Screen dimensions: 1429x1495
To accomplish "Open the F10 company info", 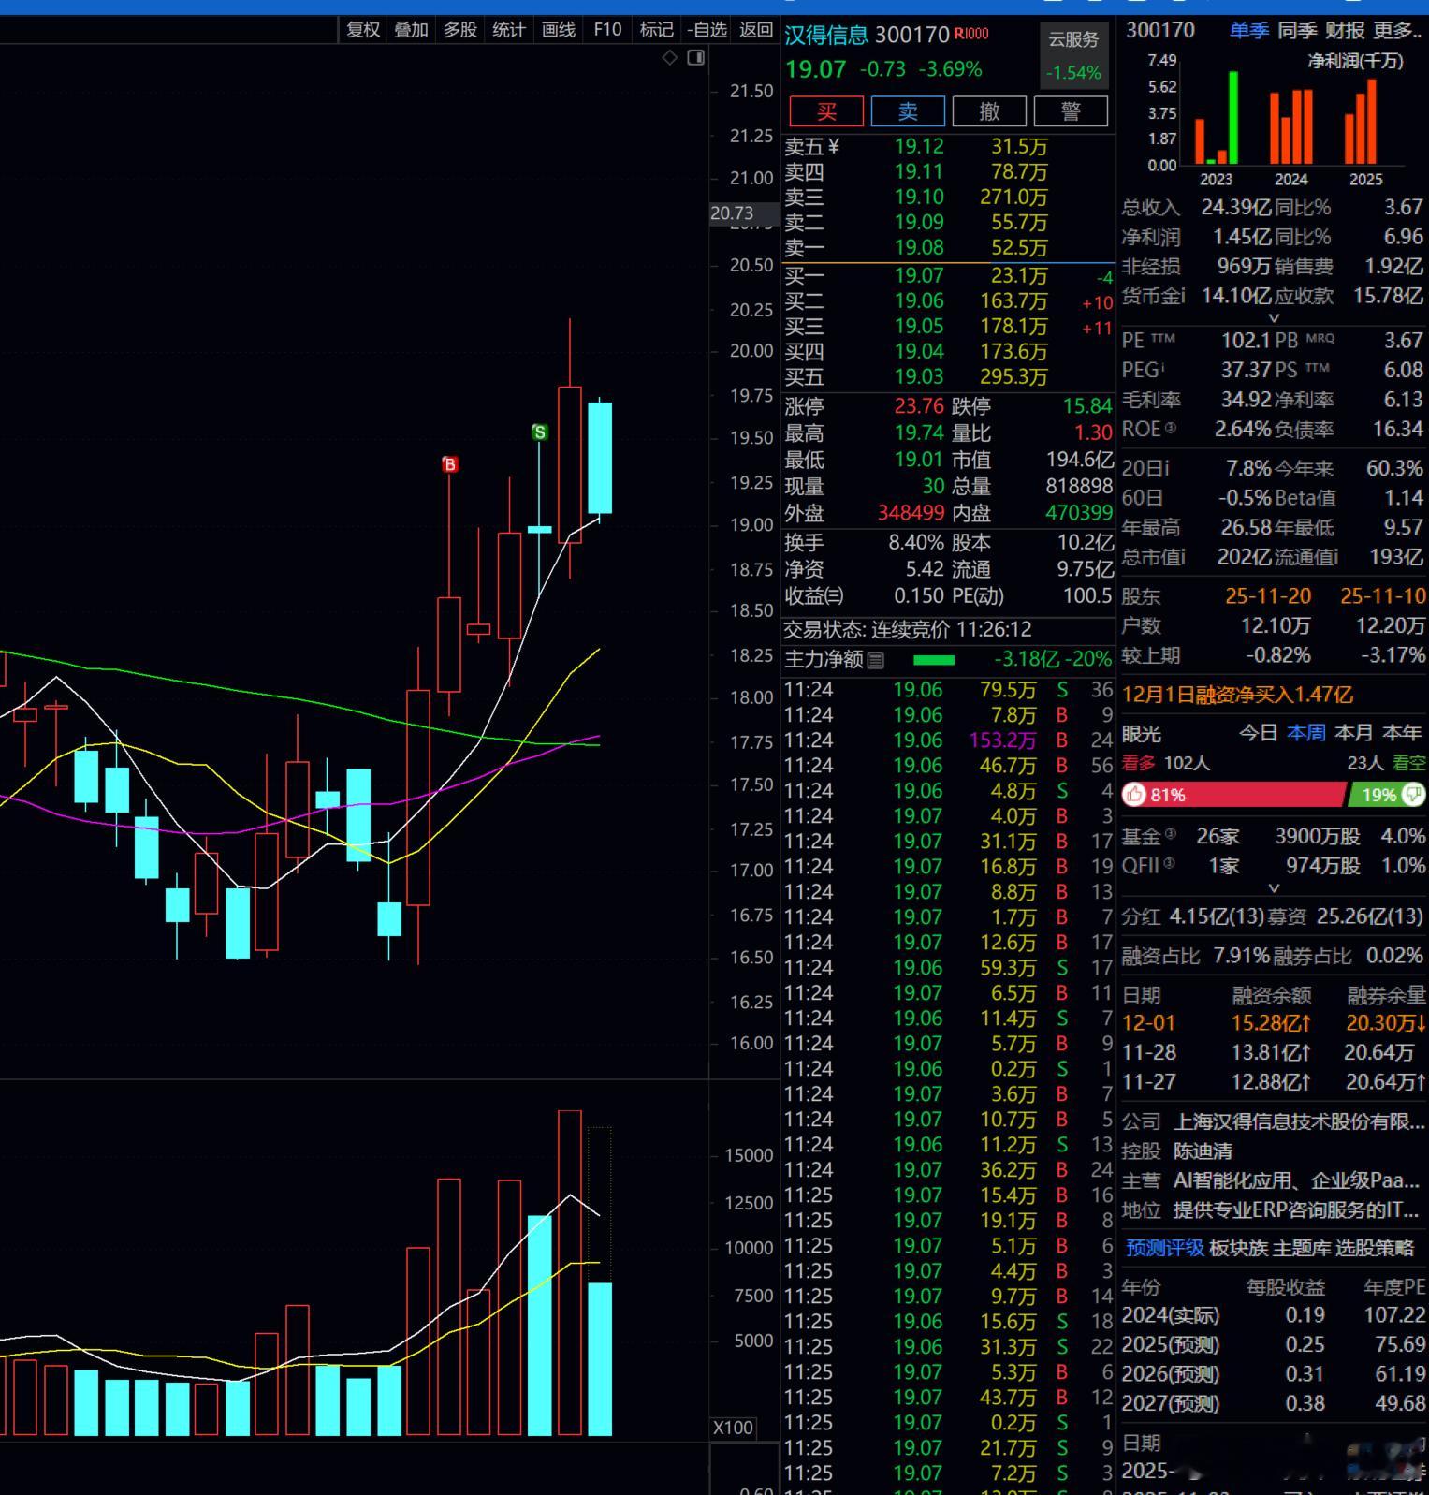I will point(607,30).
